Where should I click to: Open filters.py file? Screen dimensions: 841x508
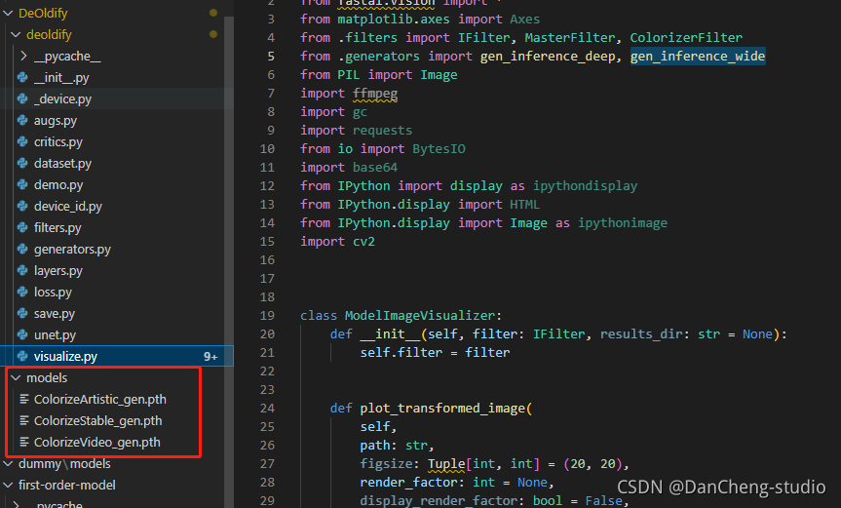(x=57, y=228)
